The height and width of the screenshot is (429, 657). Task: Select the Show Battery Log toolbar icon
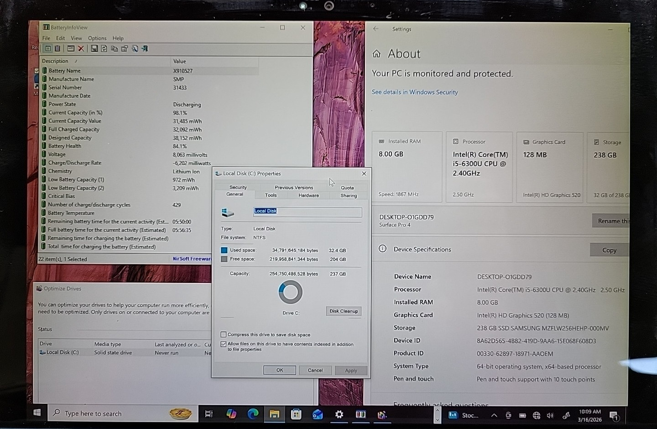(x=57, y=48)
